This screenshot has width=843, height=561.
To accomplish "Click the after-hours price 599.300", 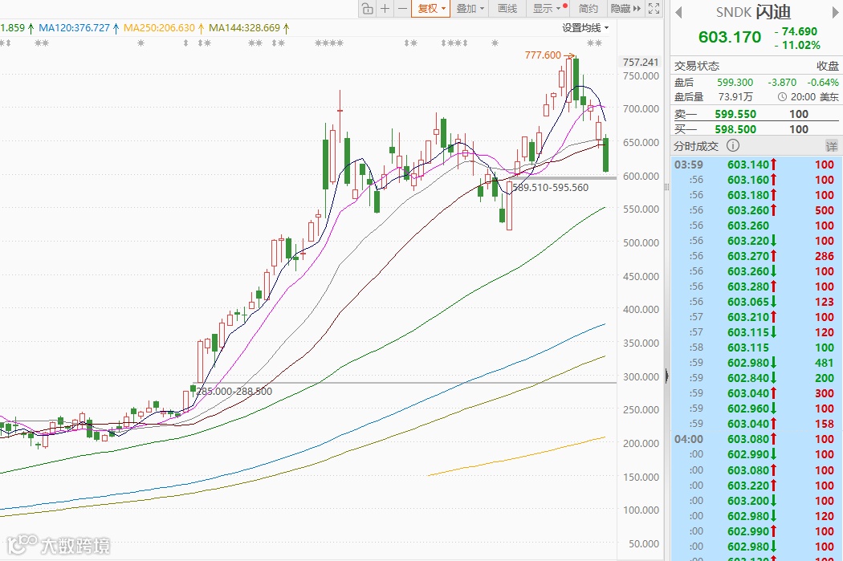I will [735, 82].
